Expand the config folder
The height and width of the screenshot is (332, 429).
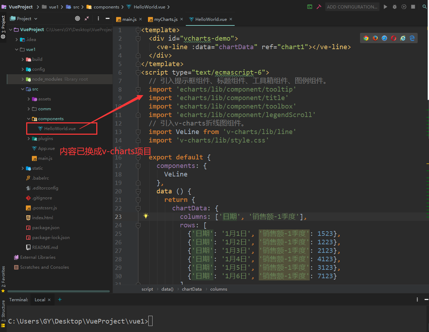pyautogui.click(x=23, y=69)
